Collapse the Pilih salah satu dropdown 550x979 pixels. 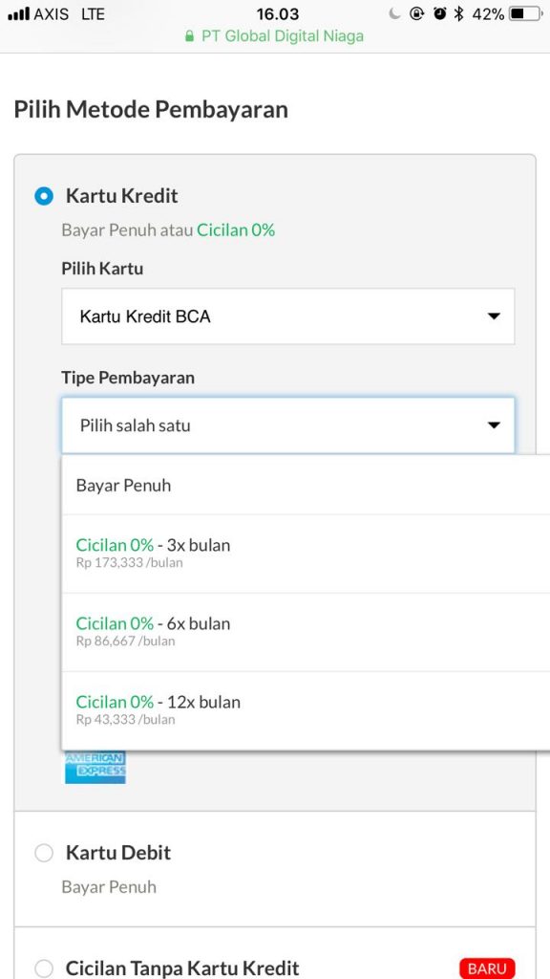[288, 425]
